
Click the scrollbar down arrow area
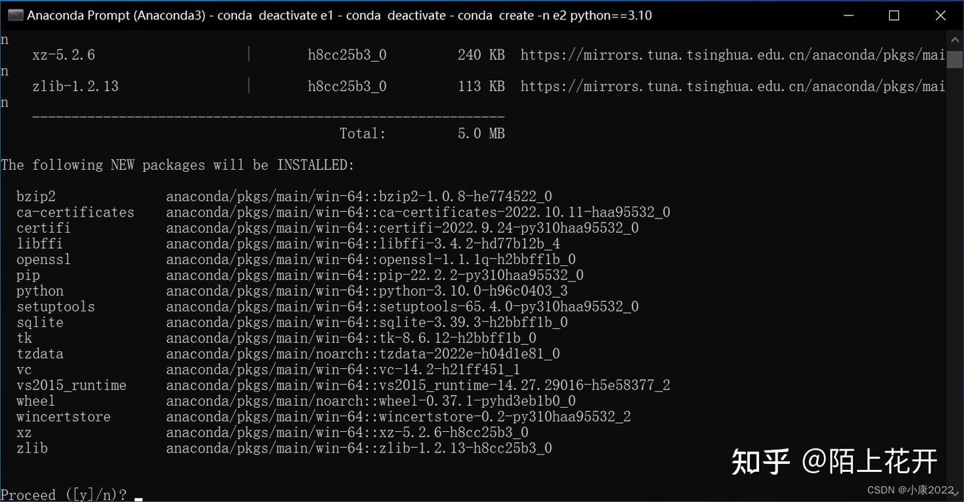[x=955, y=495]
